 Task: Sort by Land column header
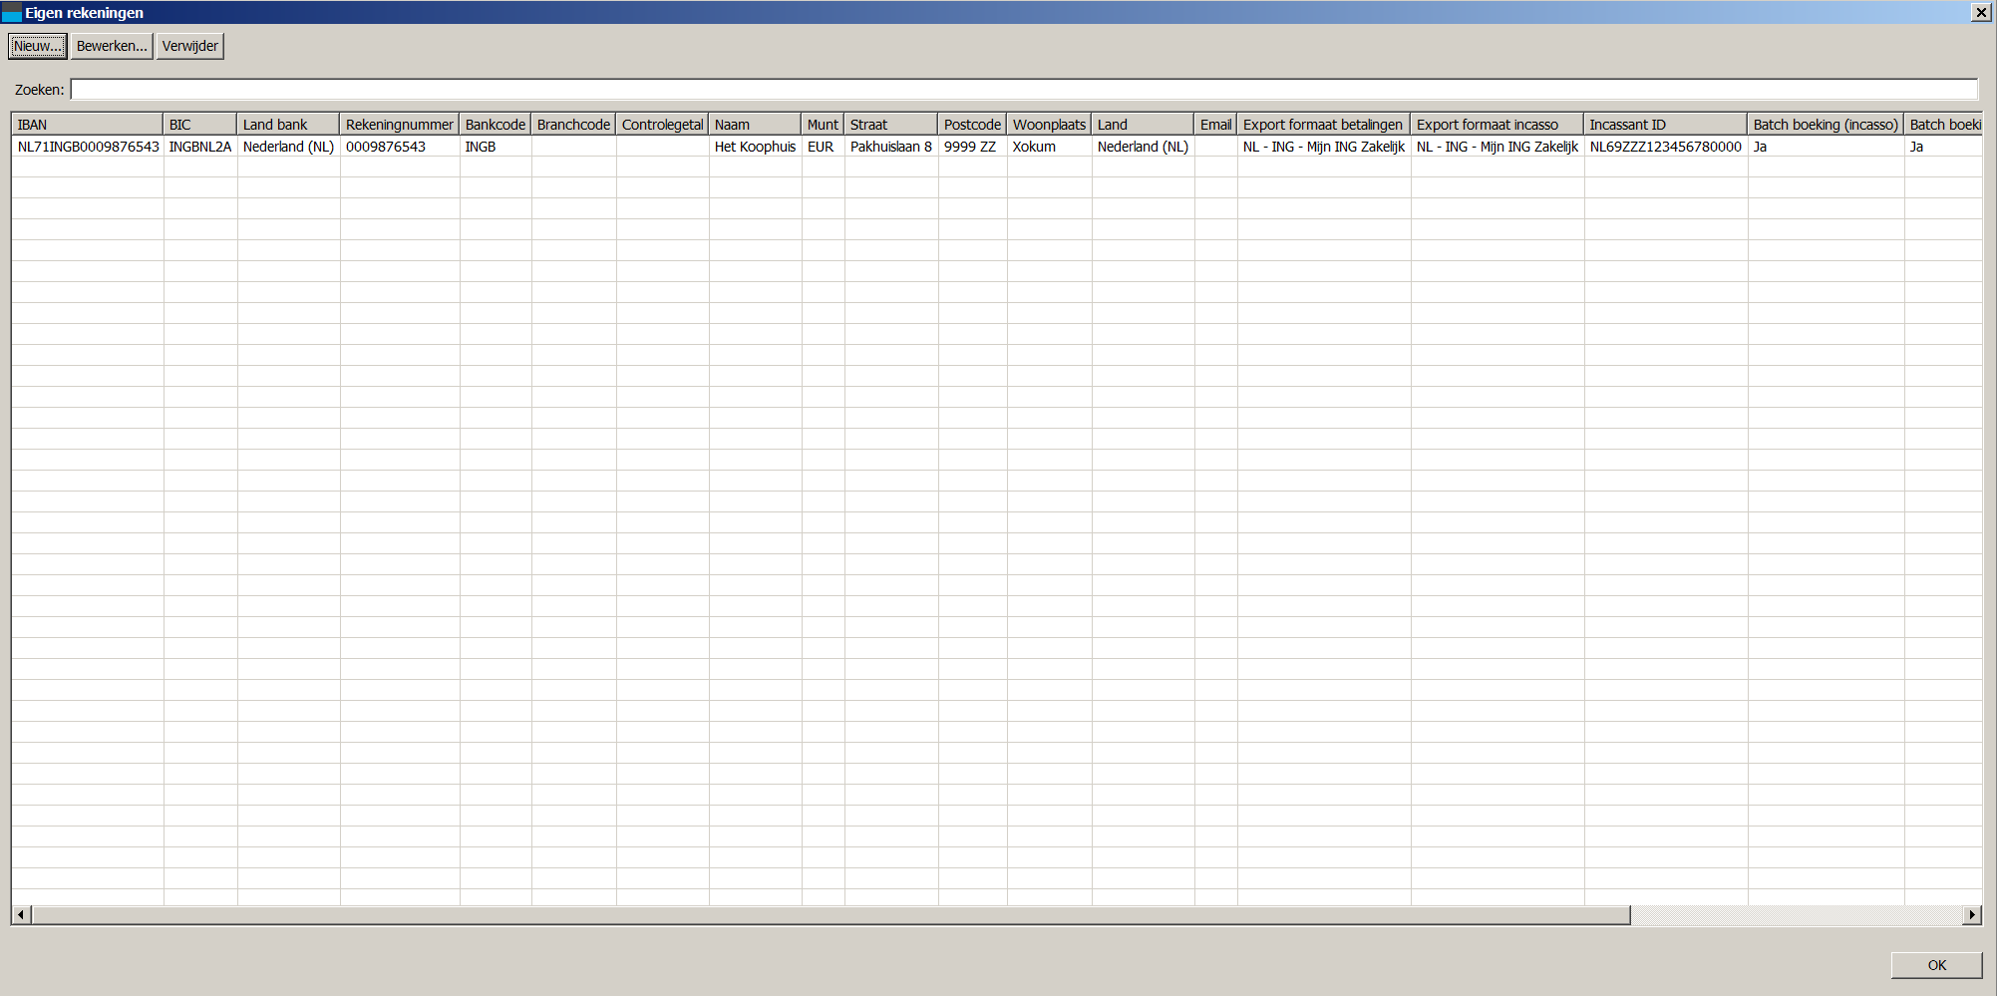pyautogui.click(x=1143, y=125)
